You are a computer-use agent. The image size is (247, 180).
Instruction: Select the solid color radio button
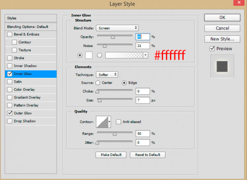click(x=80, y=55)
